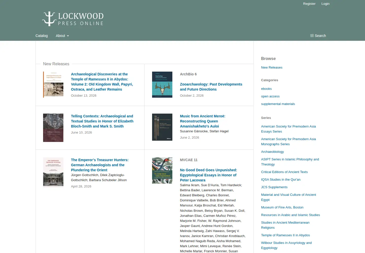Open the JCS Supplements series
Screen dimensions: 365x253
point(274,187)
